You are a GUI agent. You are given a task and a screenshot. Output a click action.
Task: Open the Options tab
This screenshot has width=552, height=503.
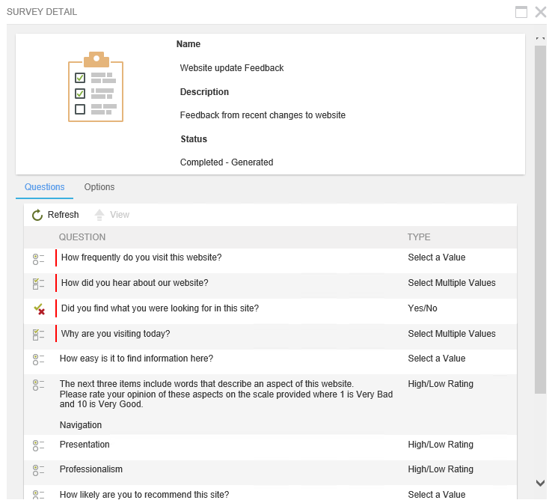99,187
